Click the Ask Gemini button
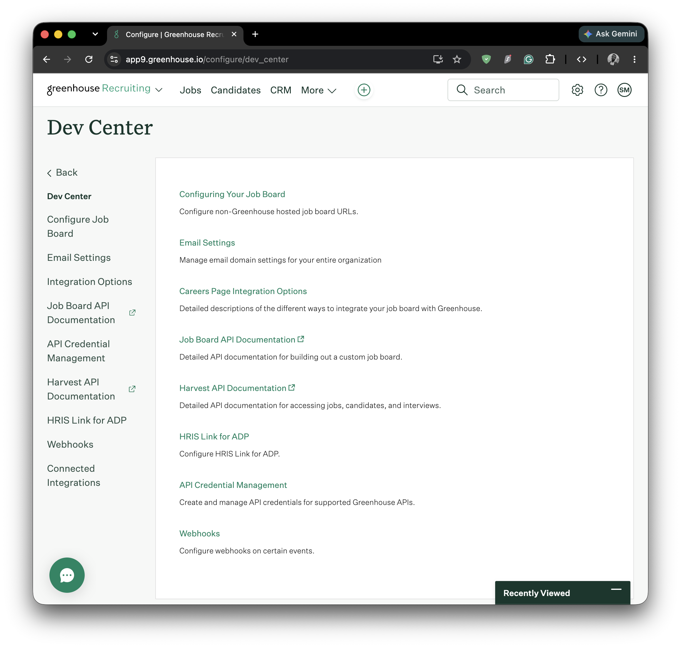The height and width of the screenshot is (648, 681). click(x=611, y=34)
